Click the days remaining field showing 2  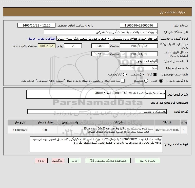click(x=73, y=46)
